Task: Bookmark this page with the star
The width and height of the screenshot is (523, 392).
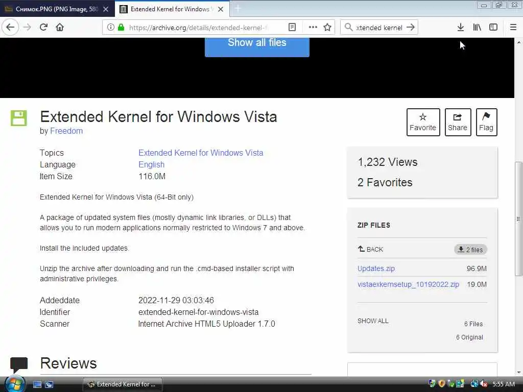Action: tap(327, 28)
